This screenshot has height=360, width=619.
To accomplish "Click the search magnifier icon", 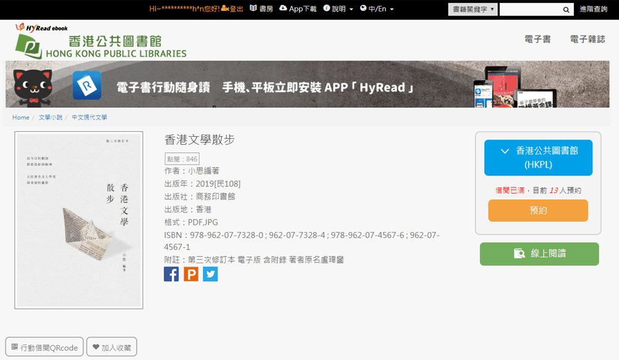I will pyautogui.click(x=566, y=9).
